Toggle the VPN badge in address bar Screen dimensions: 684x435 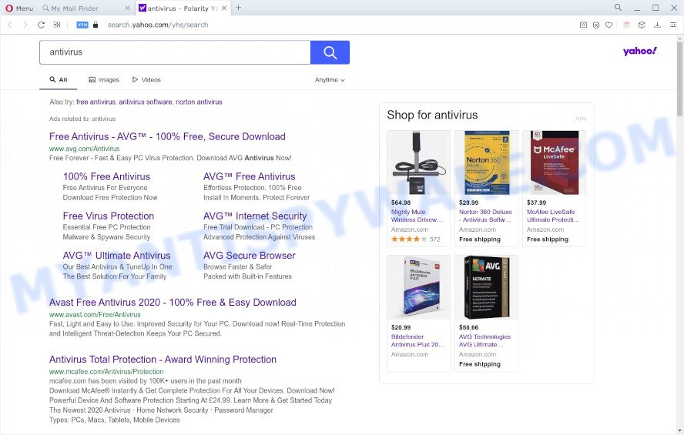[x=82, y=25]
